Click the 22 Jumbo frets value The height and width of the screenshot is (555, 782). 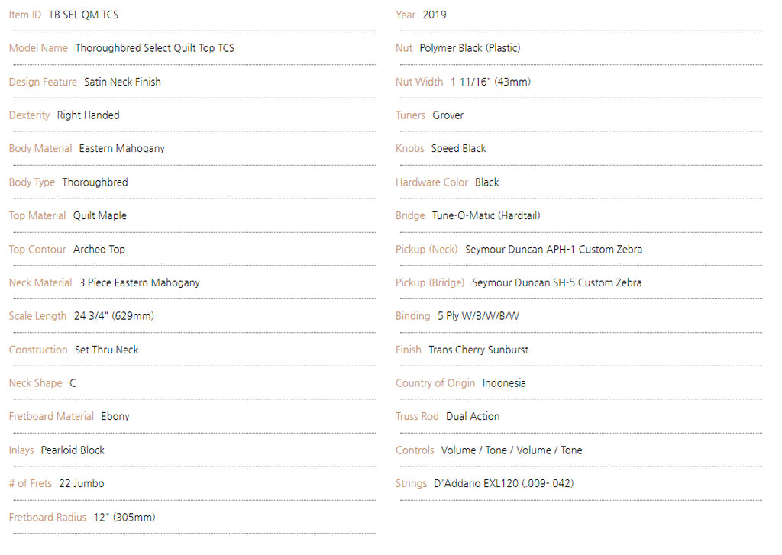[81, 484]
